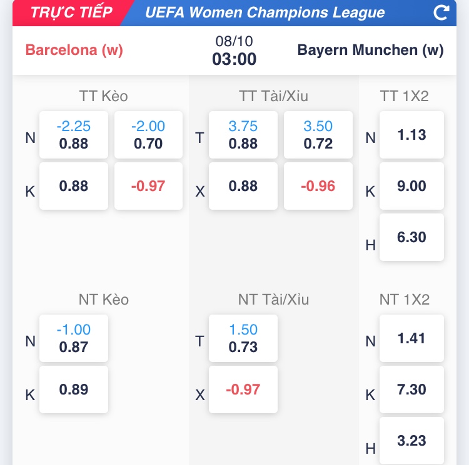Screen dimensions: 469x465
Task: Bet TT 1X2 home win 1.13
Action: 411,135
